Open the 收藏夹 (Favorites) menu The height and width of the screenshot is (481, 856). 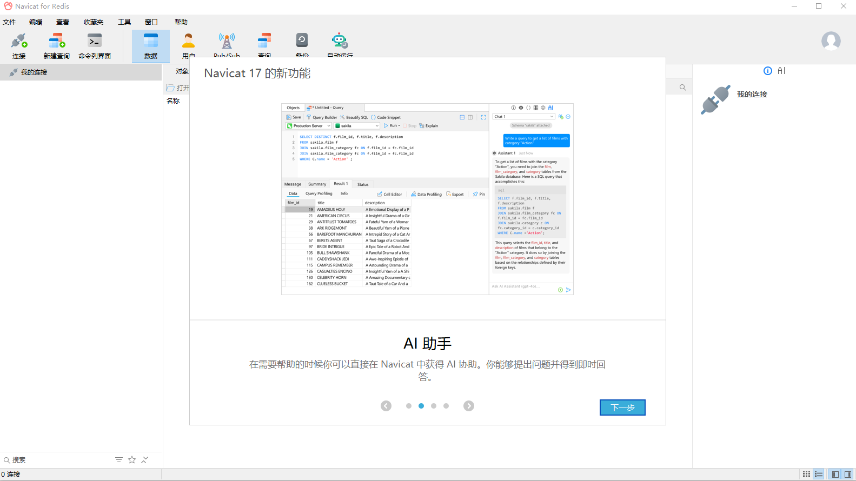coord(94,22)
